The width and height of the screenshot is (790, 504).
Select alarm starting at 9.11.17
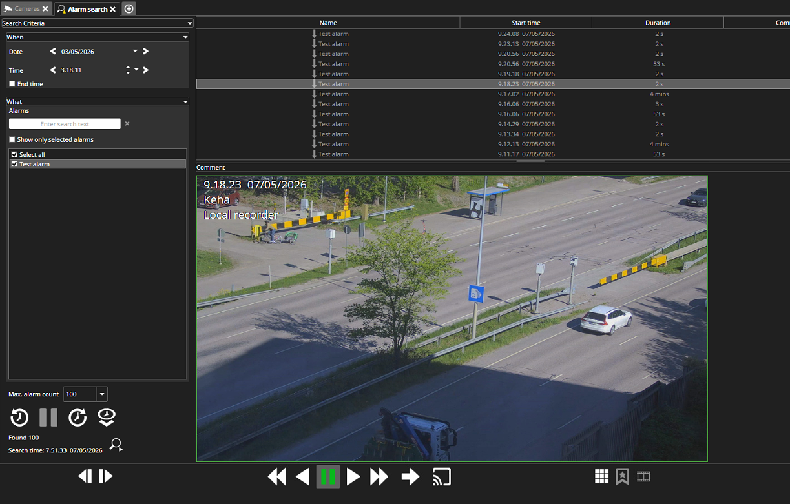pyautogui.click(x=493, y=154)
